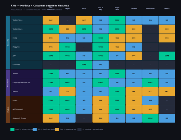The height and width of the screenshot is (140, 181).
Task: Select Fonto Gov & Reg CORE cell
Action: coord(101,38)
